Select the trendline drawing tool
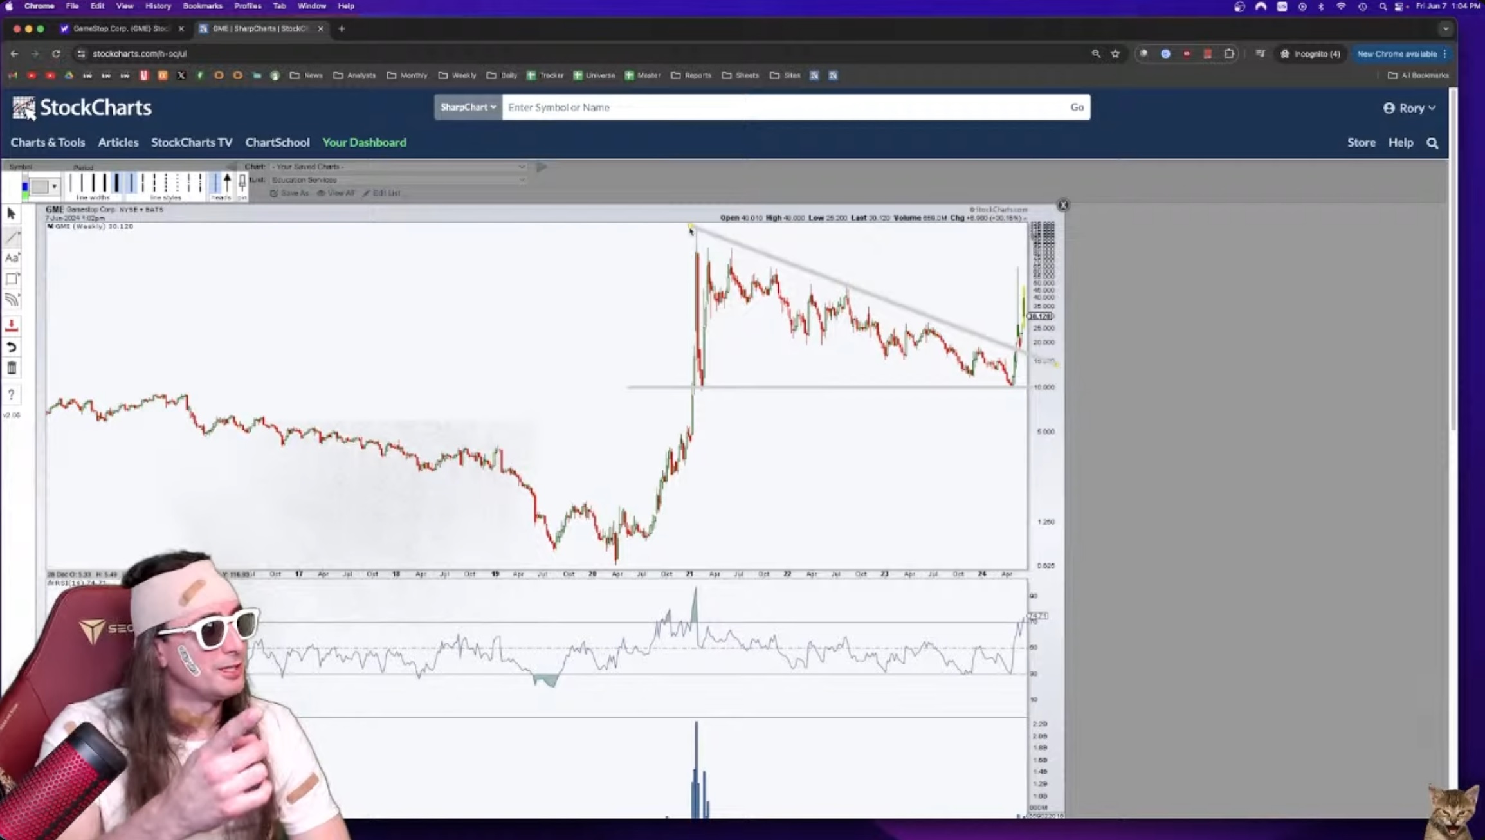Viewport: 1485px width, 840px height. (12, 237)
